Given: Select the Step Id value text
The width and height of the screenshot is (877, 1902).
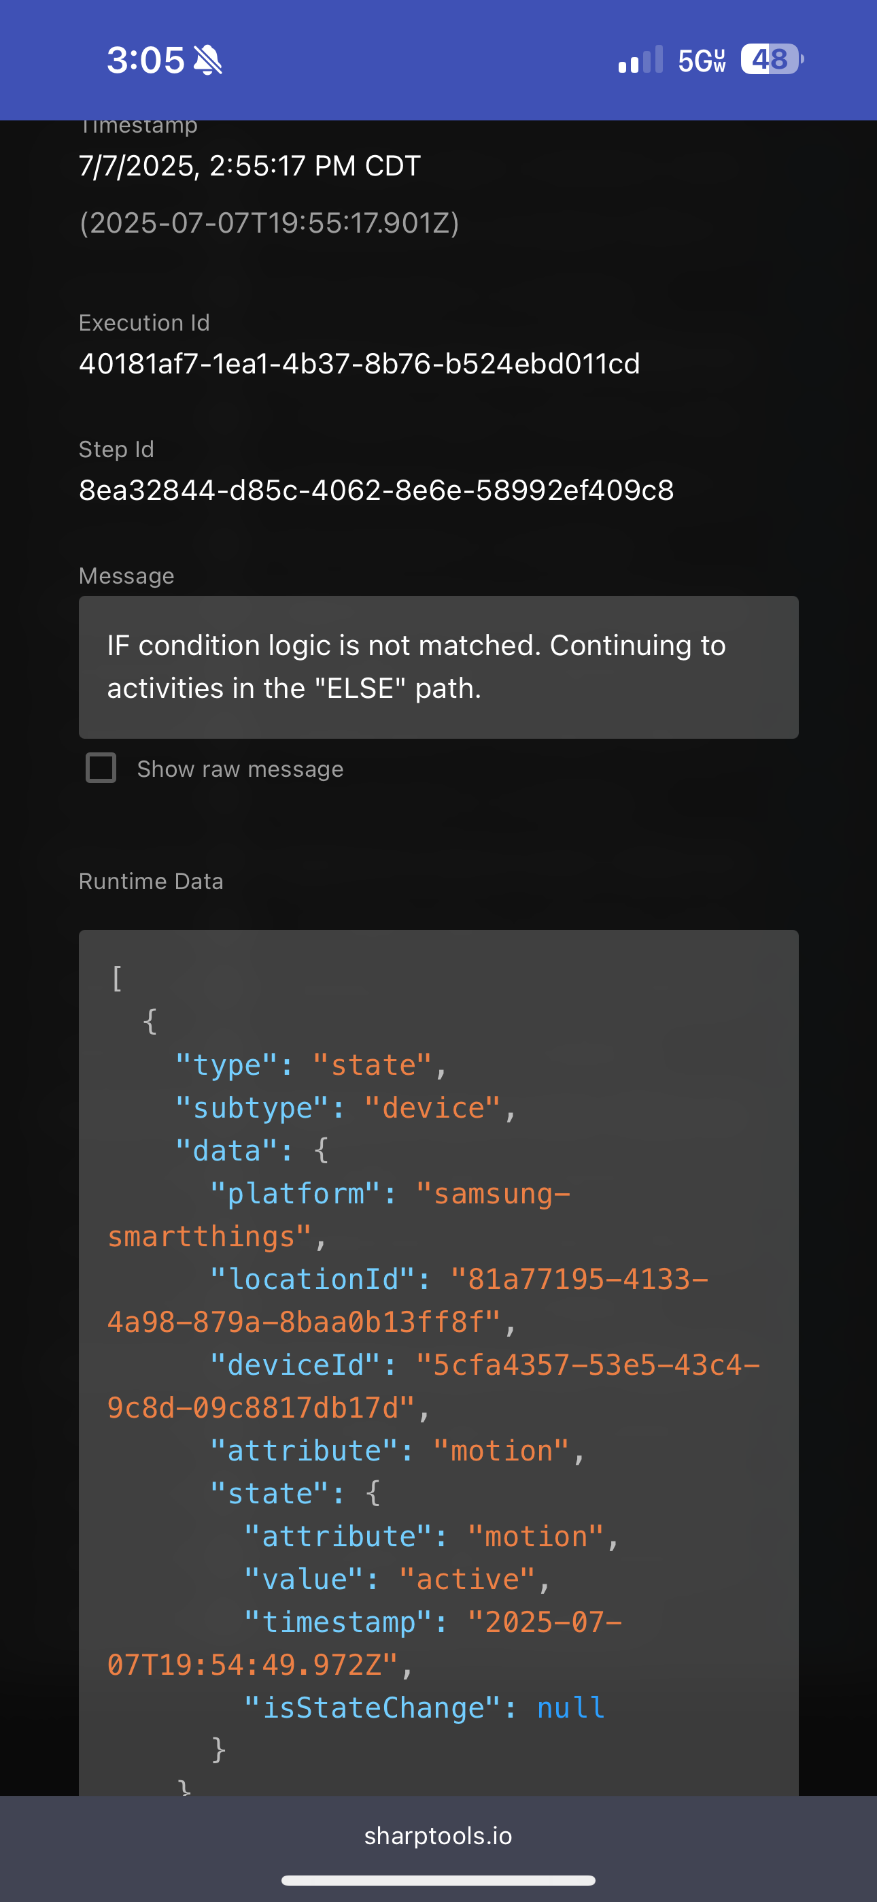Looking at the screenshot, I should [377, 490].
